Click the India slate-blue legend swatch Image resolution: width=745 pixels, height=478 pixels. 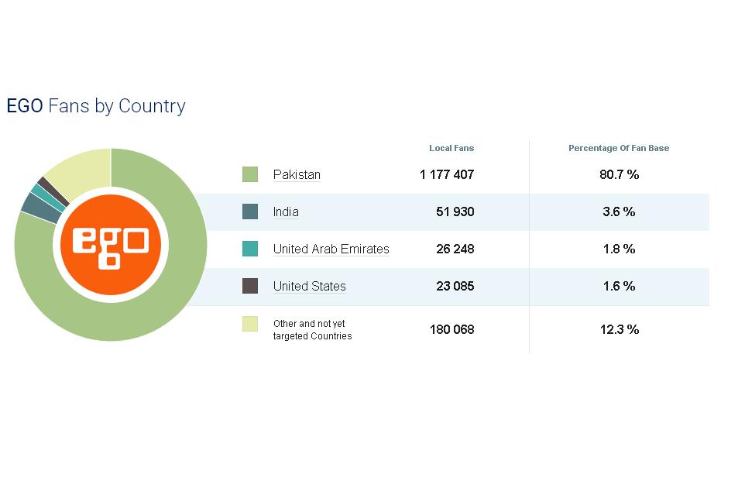point(249,211)
